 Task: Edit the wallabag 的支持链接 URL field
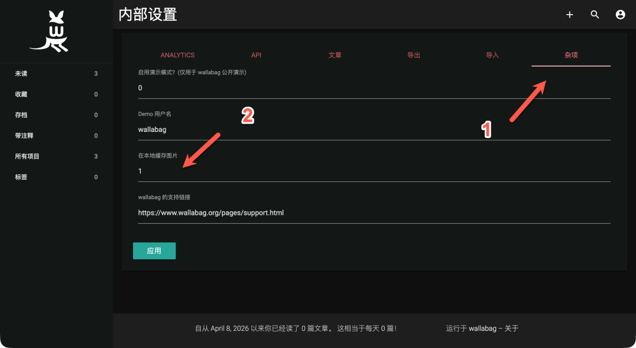[374, 213]
